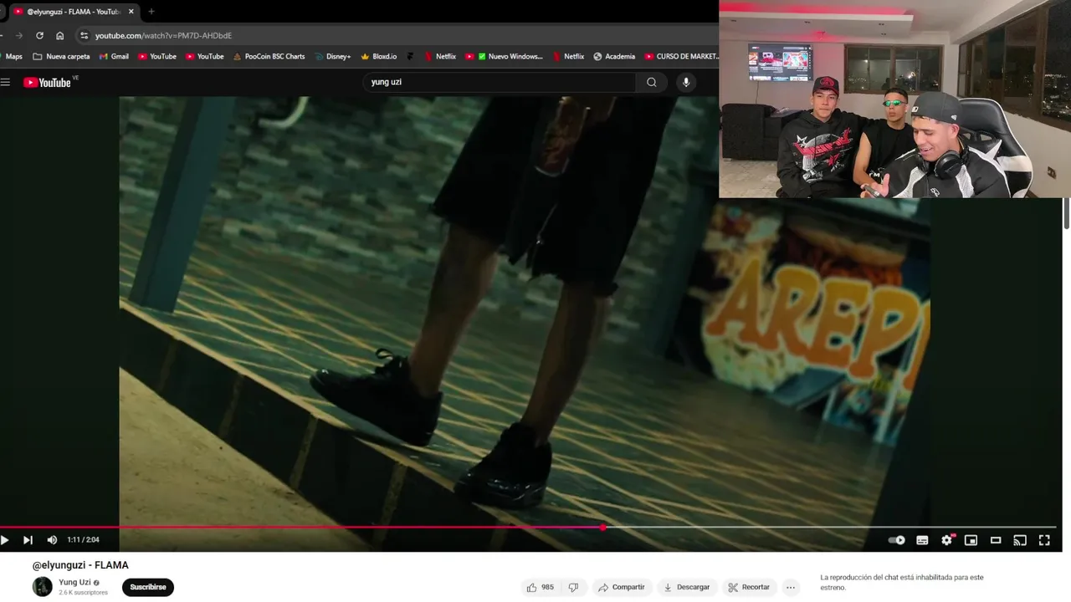Click the Descargar download button
Screen dimensions: 1071x602
[686, 587]
